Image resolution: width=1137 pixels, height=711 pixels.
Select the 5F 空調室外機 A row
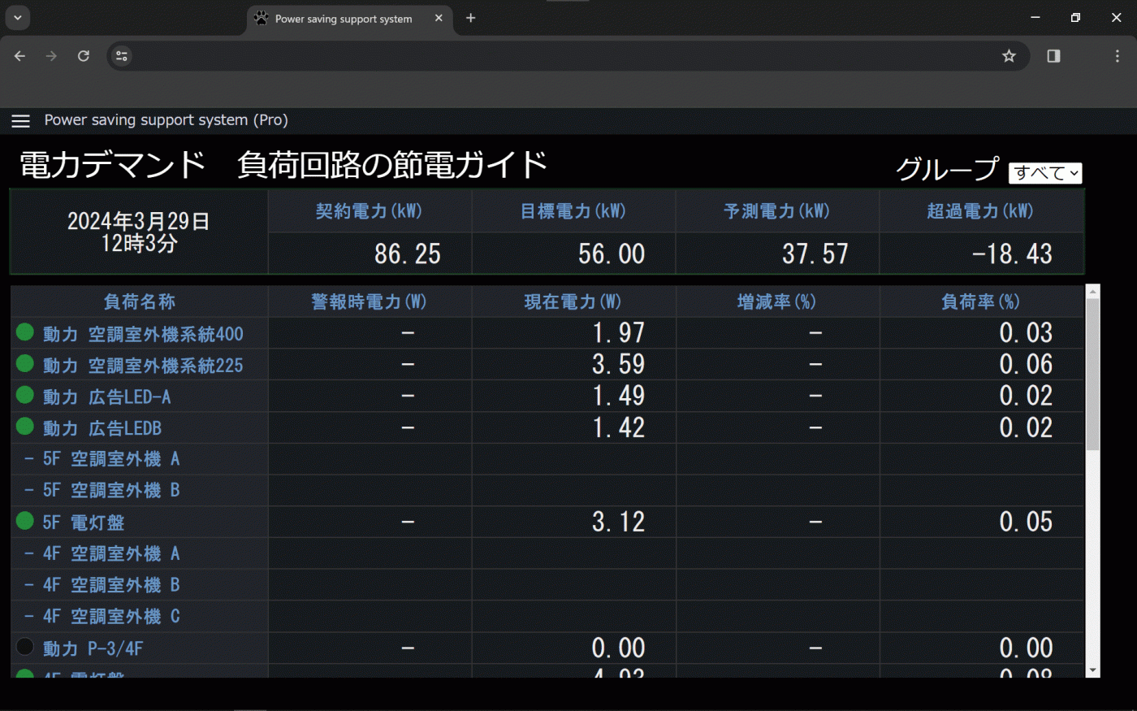point(547,459)
